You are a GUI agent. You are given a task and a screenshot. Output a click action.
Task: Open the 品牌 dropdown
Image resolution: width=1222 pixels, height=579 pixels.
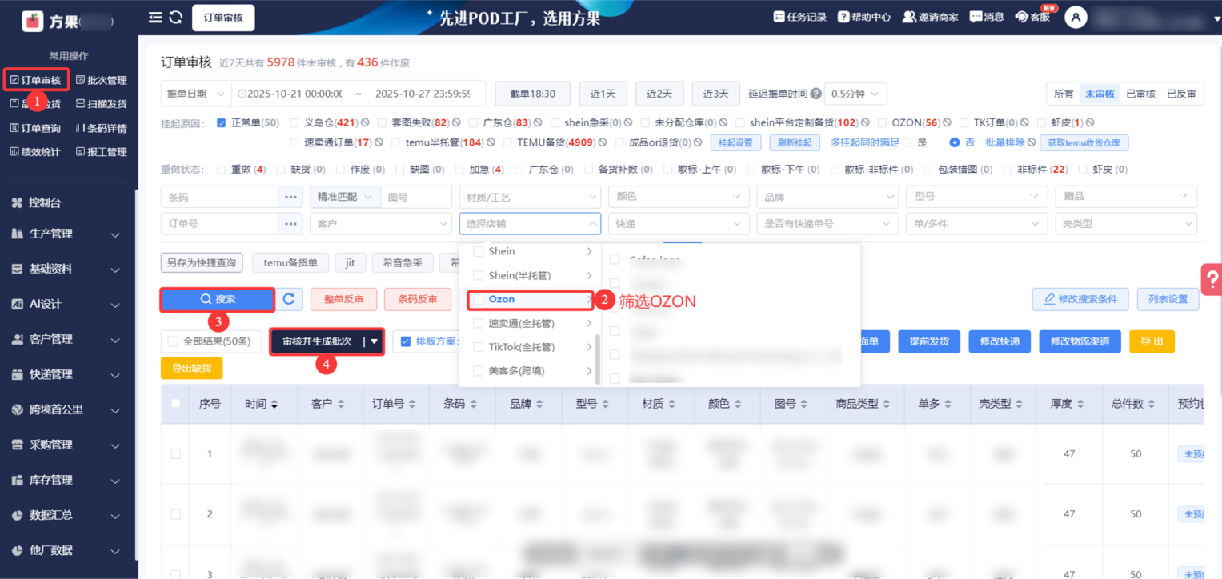click(827, 197)
